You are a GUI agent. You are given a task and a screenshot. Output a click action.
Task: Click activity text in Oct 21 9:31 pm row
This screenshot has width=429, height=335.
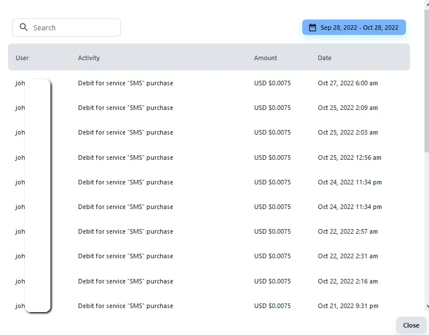126,306
